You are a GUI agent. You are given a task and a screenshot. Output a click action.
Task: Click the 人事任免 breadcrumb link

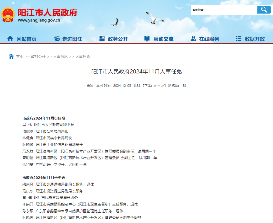coord(83,57)
